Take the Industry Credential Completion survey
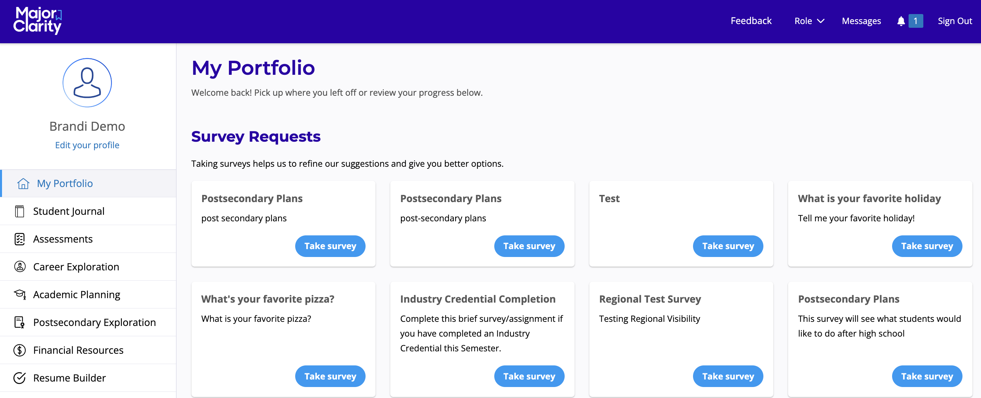This screenshot has width=981, height=398. click(529, 376)
